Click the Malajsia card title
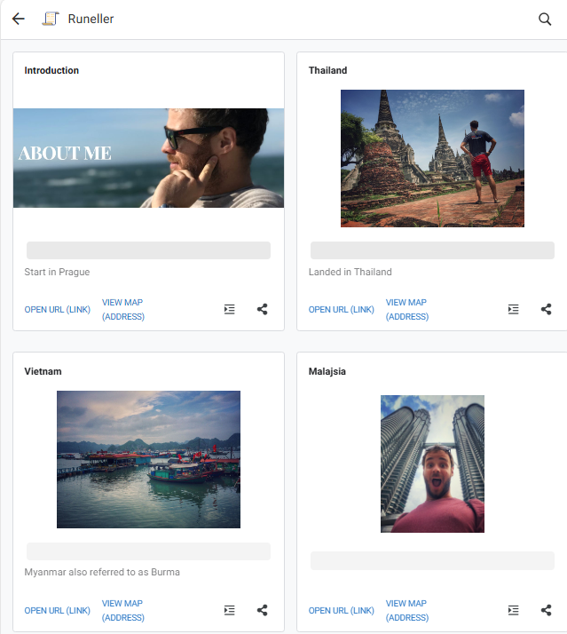 pyautogui.click(x=327, y=371)
